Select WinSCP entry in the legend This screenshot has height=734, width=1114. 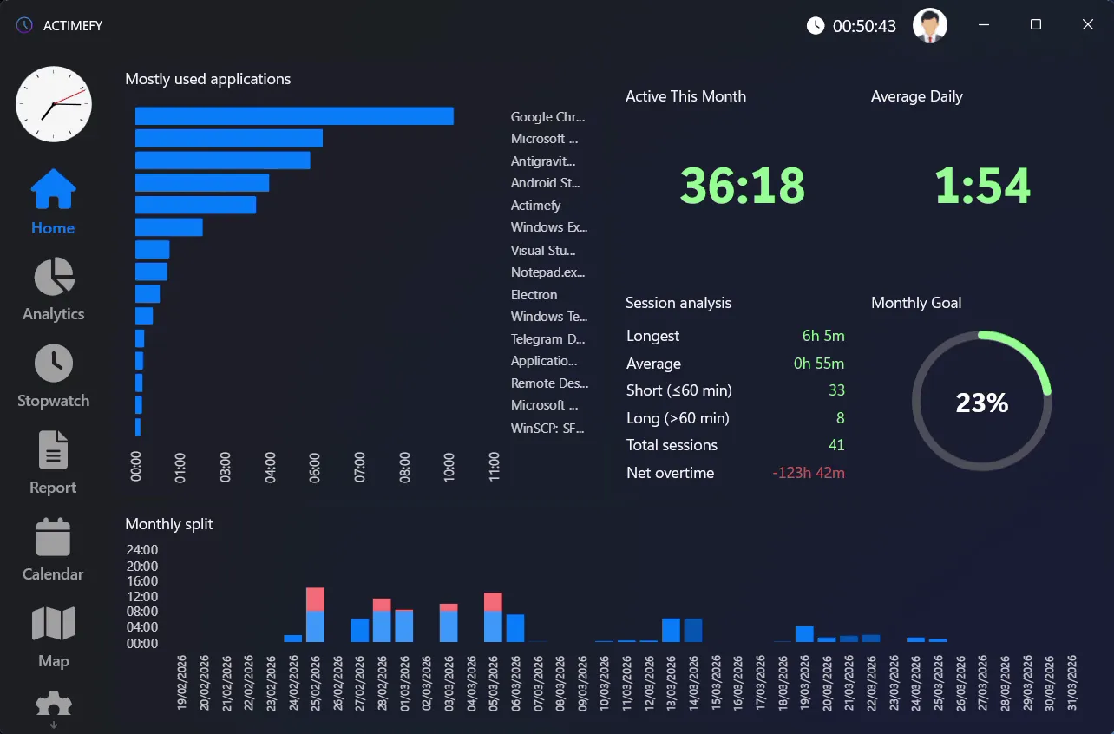click(550, 428)
